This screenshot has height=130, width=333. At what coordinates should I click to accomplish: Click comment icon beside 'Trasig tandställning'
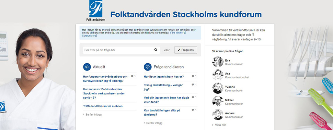pyautogui.click(x=193, y=85)
